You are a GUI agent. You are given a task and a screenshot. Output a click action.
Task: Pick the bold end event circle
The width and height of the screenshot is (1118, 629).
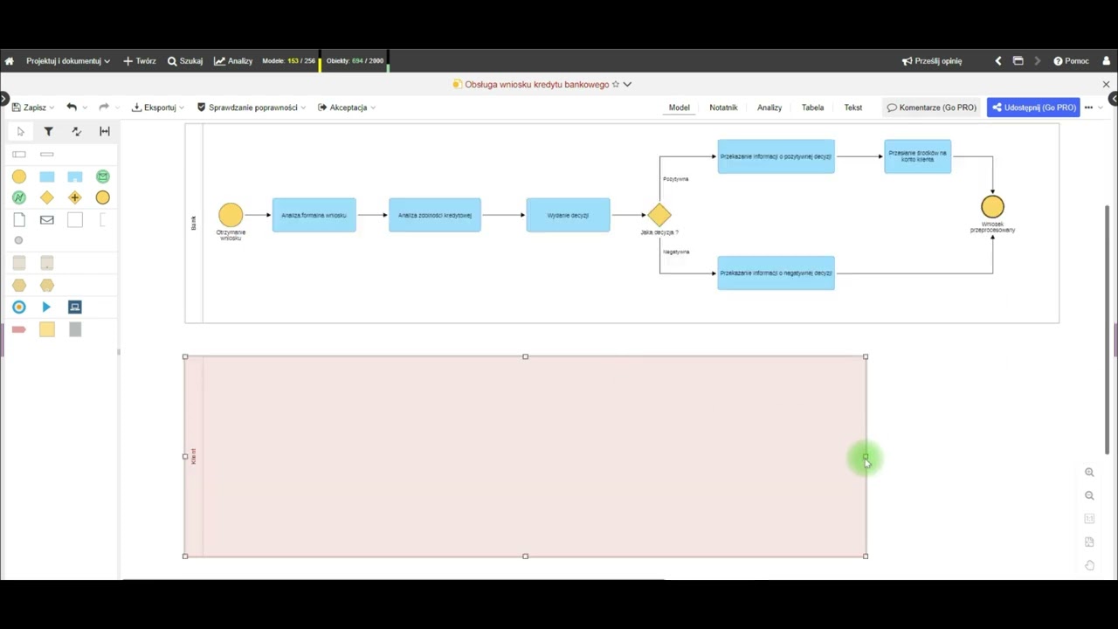tap(103, 197)
